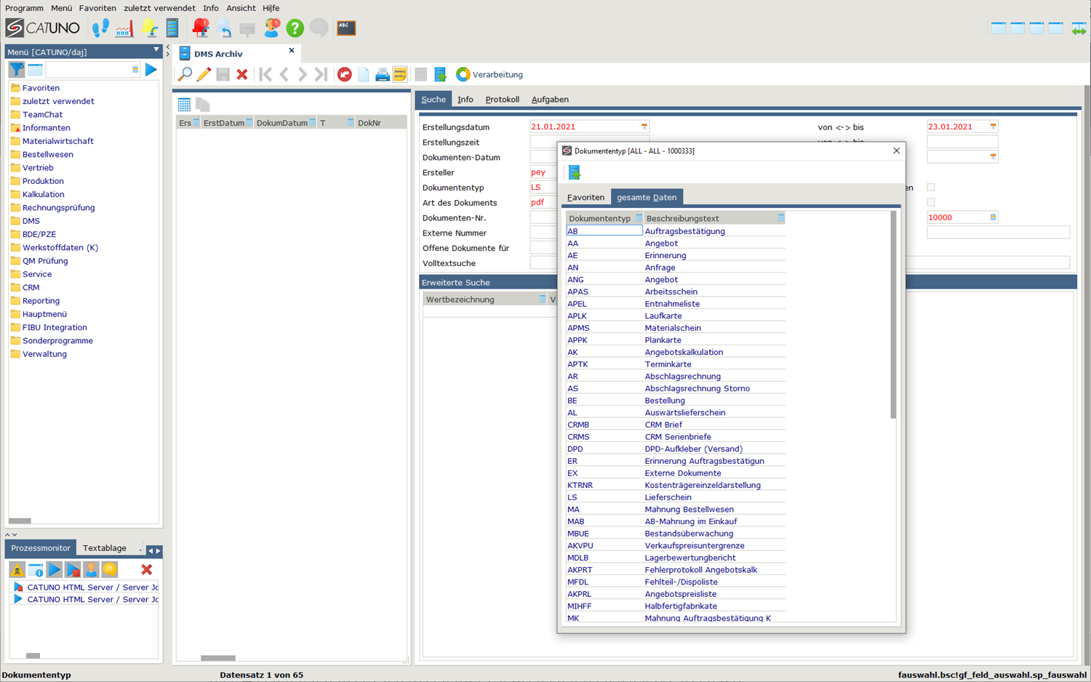Toggle the upper checkbox right of Dokumententyp

tap(931, 188)
